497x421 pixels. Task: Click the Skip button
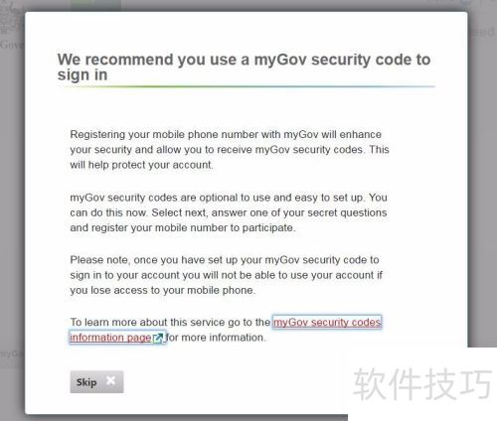point(96,382)
